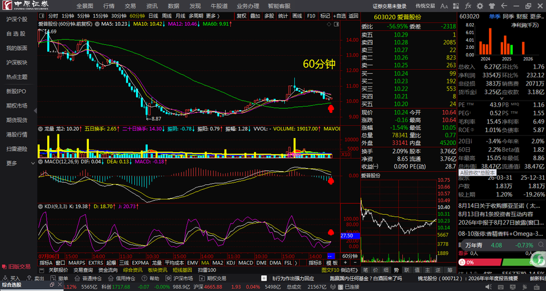Open the KDJ(9,3,3) header dropdown
546x291 pixels.
[40, 206]
